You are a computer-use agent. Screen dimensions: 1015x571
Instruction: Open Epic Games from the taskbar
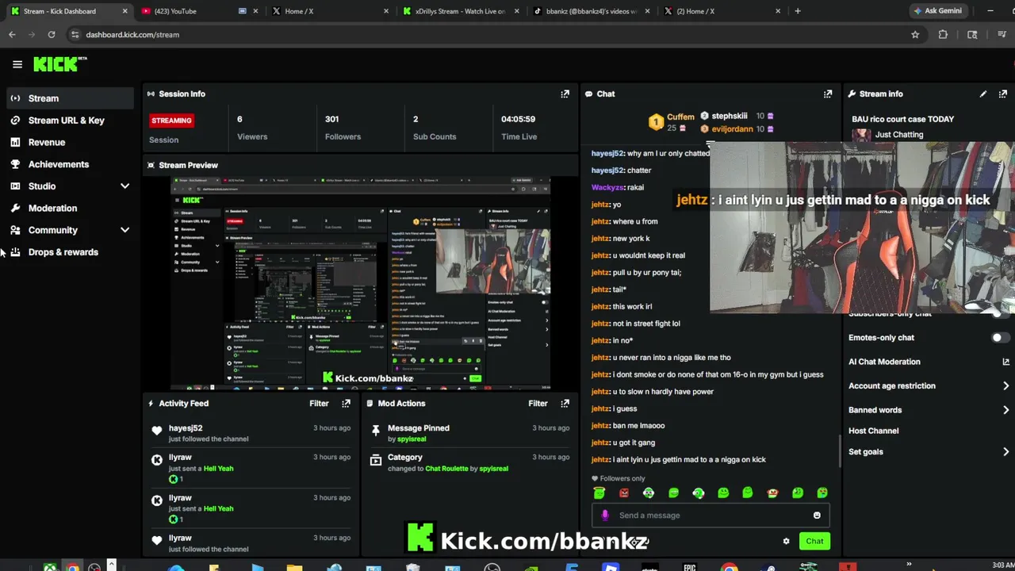tap(689, 567)
